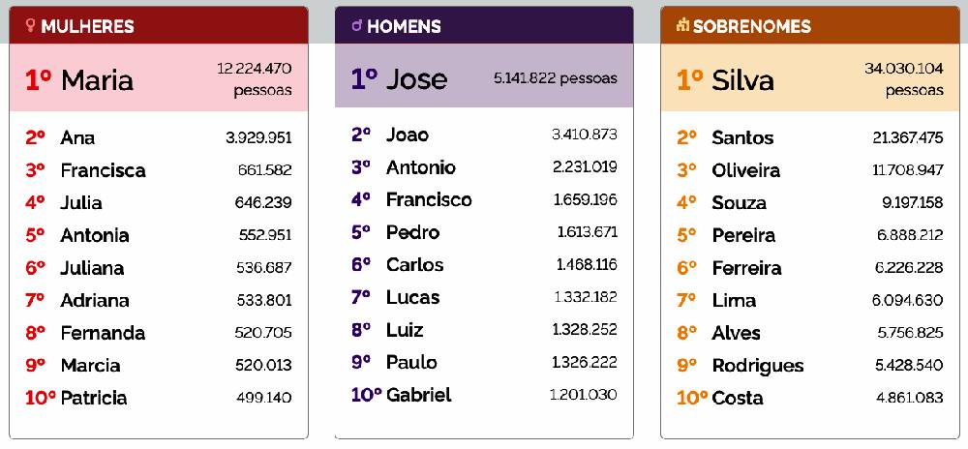Click the top-ranked name Maria
This screenshot has width=968, height=449.
point(97,79)
